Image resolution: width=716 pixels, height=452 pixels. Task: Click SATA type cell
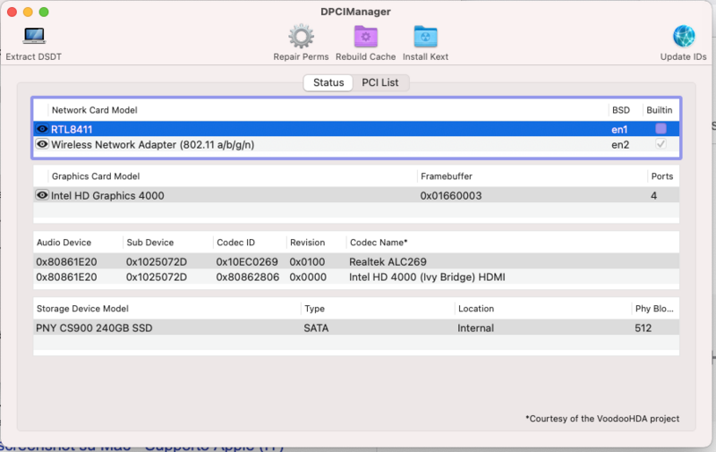(316, 328)
